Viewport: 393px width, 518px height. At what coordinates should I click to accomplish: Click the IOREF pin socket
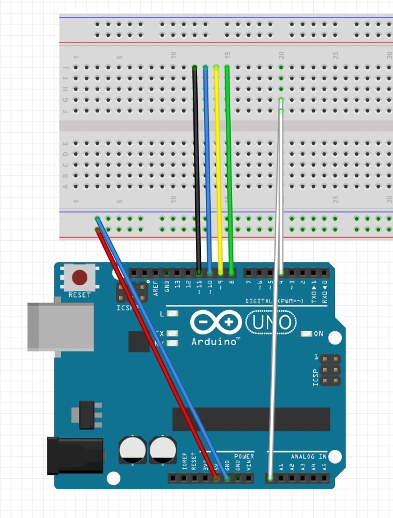(x=183, y=478)
